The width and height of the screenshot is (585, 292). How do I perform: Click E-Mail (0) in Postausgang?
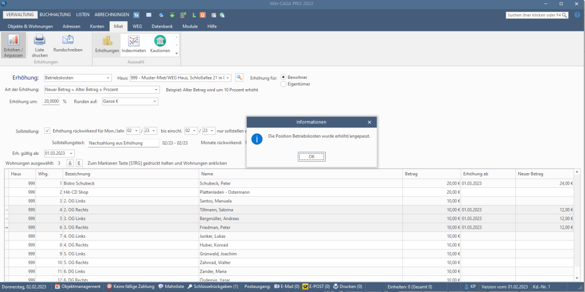[x=287, y=286]
